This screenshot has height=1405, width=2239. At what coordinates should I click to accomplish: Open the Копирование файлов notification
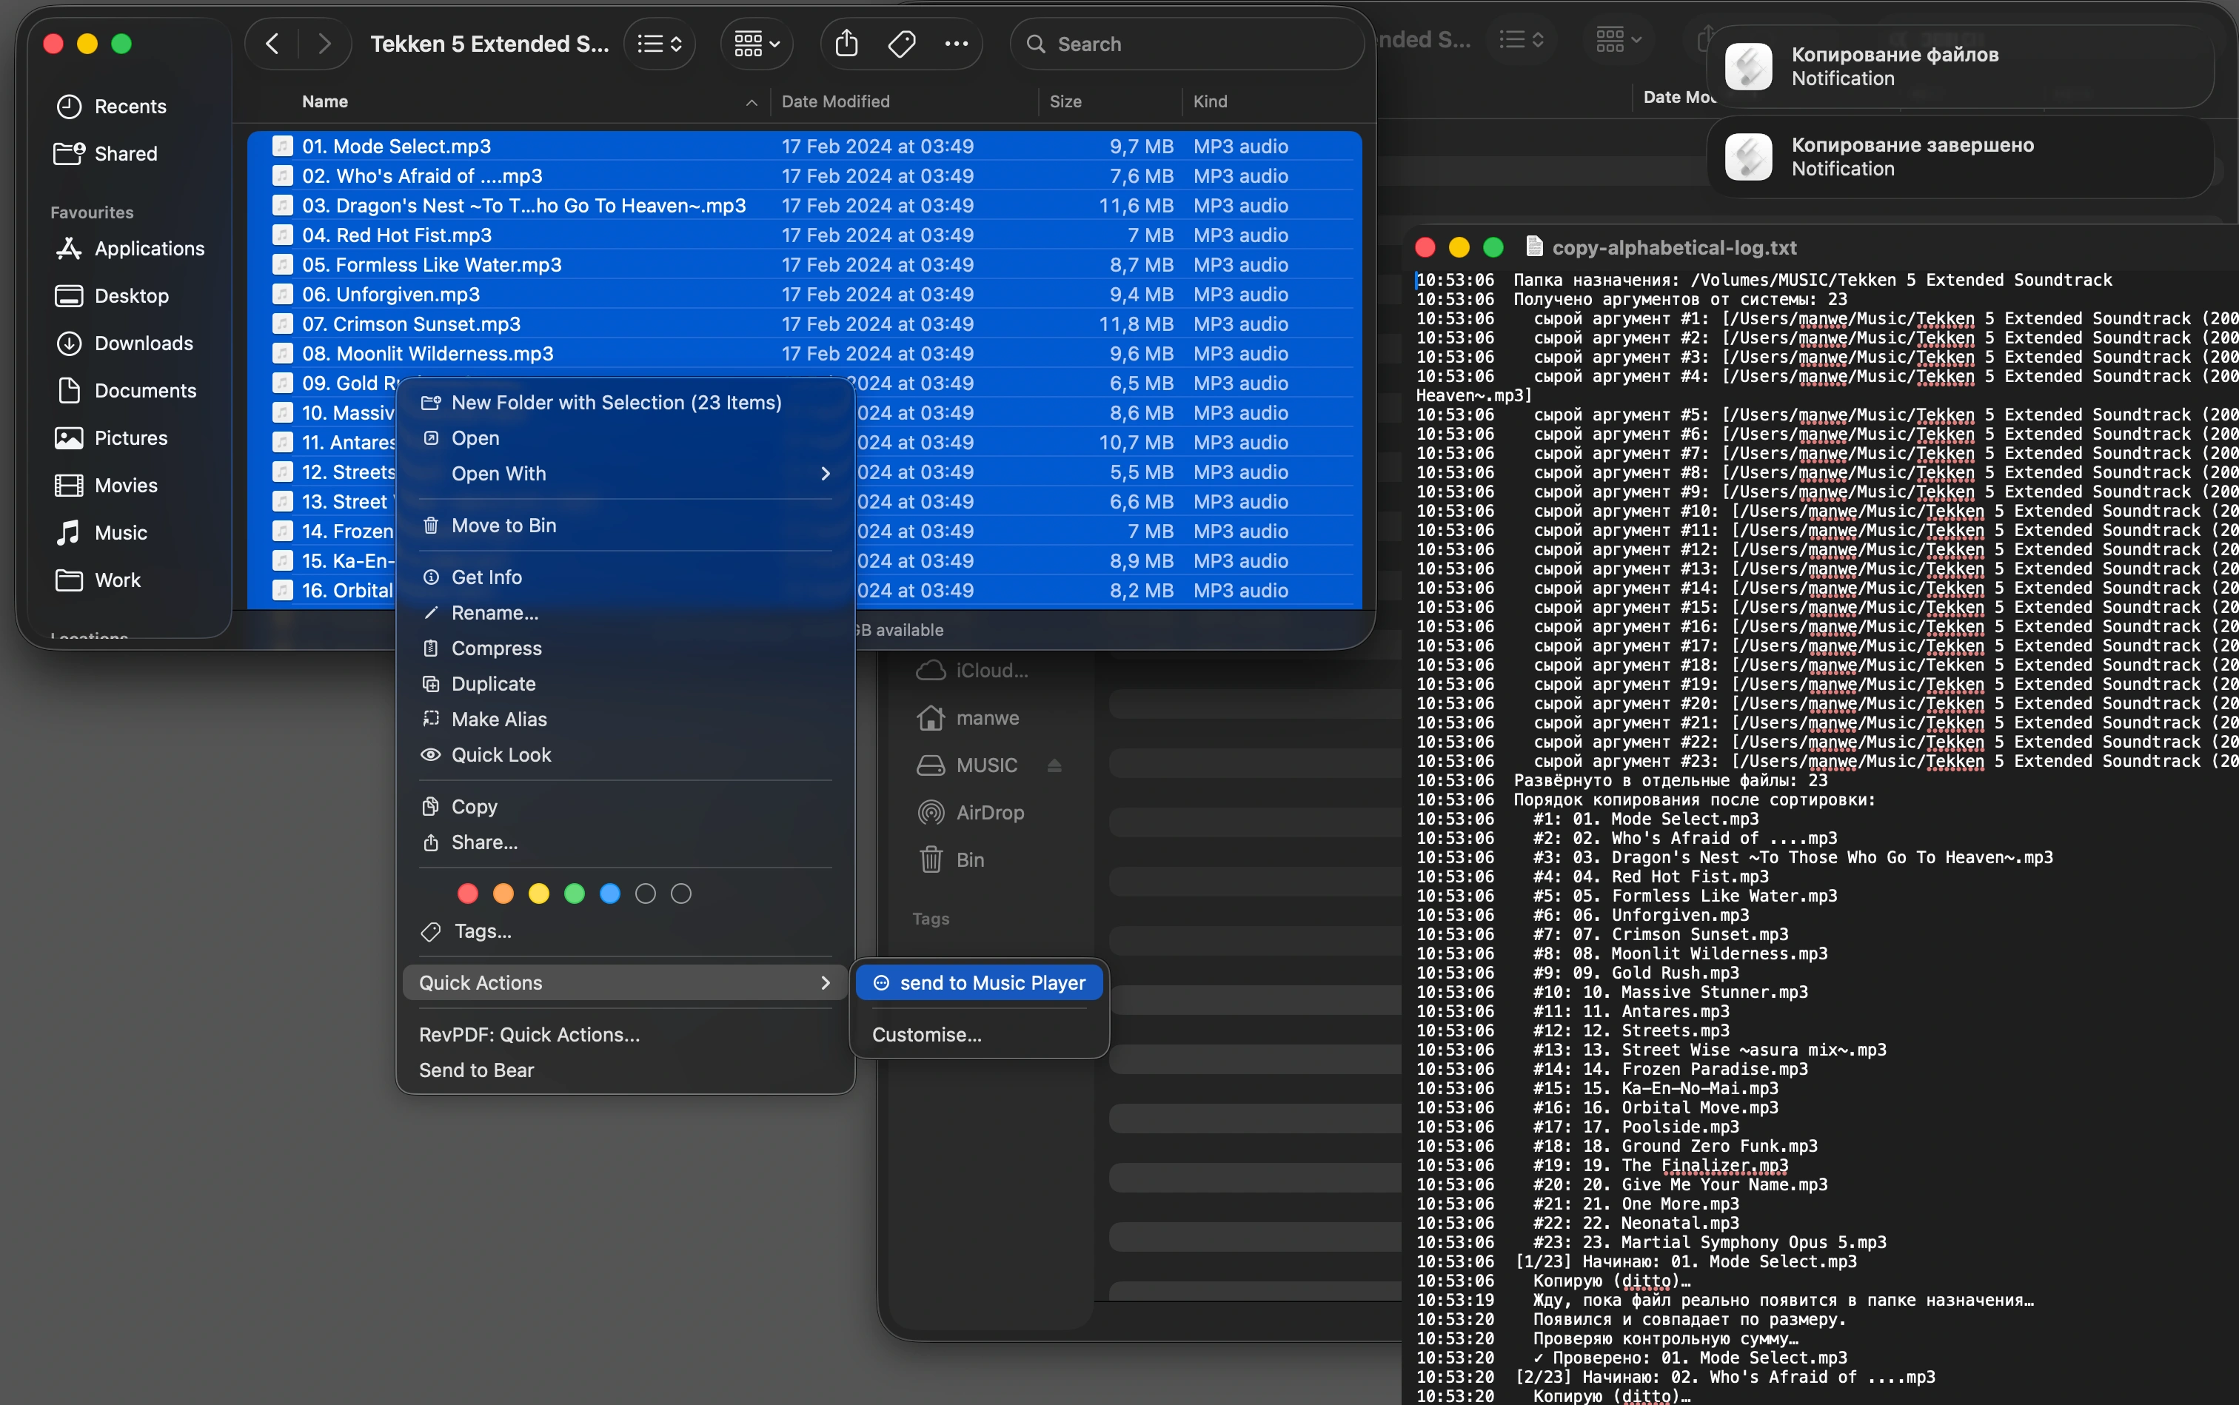coord(1959,66)
